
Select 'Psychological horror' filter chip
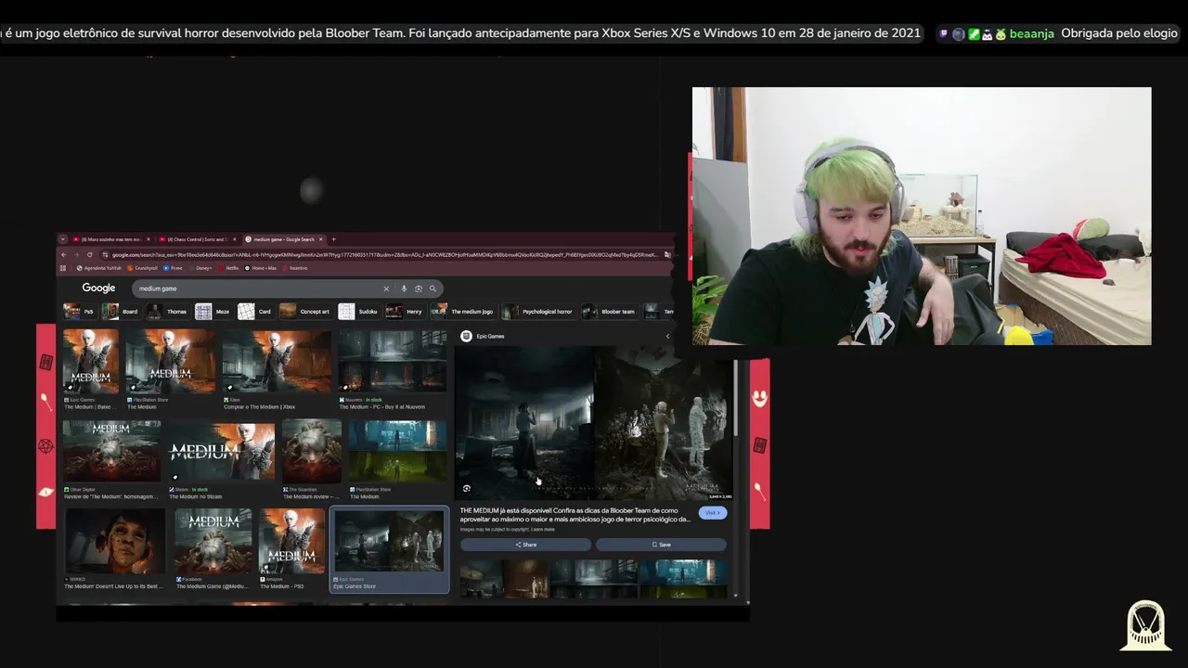(539, 311)
